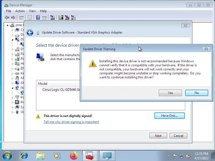Click Cancel in the Update Driver wizard

coord(178,136)
